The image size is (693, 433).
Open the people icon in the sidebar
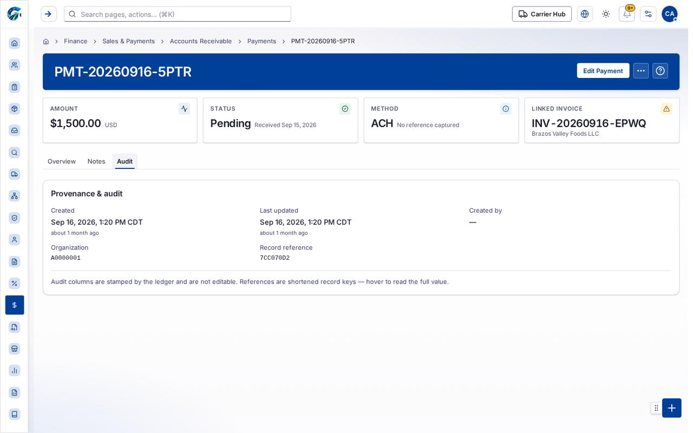tap(15, 65)
